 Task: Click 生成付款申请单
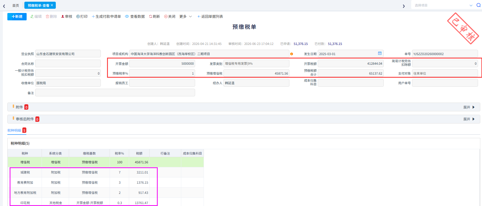[106, 17]
